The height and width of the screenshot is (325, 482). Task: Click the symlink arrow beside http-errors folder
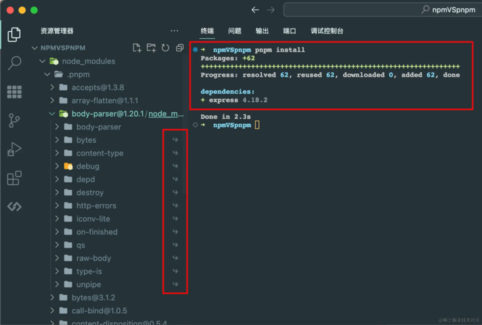click(x=175, y=206)
